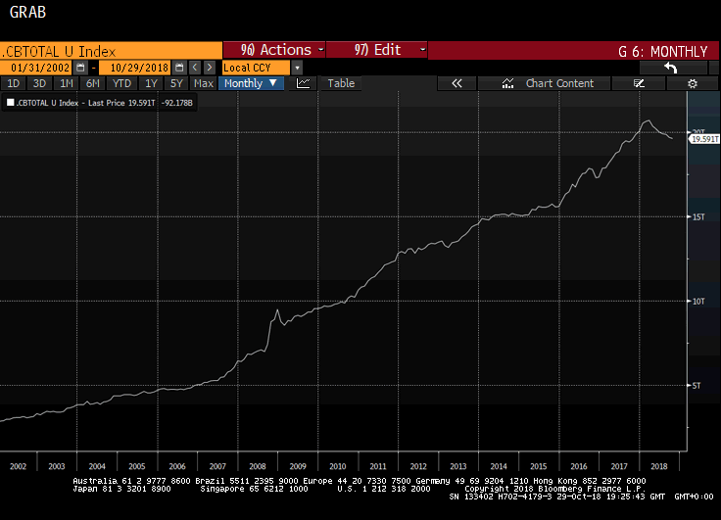Viewport: 721px width, 520px height.
Task: Select the YTD range tab
Action: pos(121,83)
